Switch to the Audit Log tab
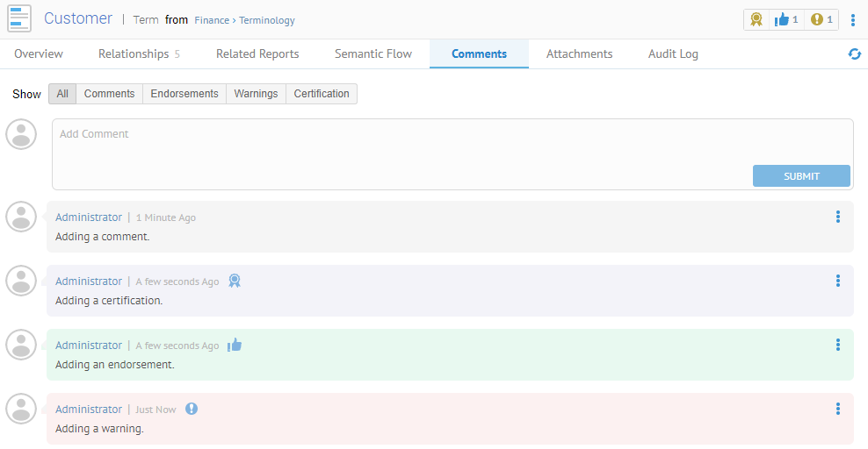Viewport: 868px width, 449px height. coord(673,53)
